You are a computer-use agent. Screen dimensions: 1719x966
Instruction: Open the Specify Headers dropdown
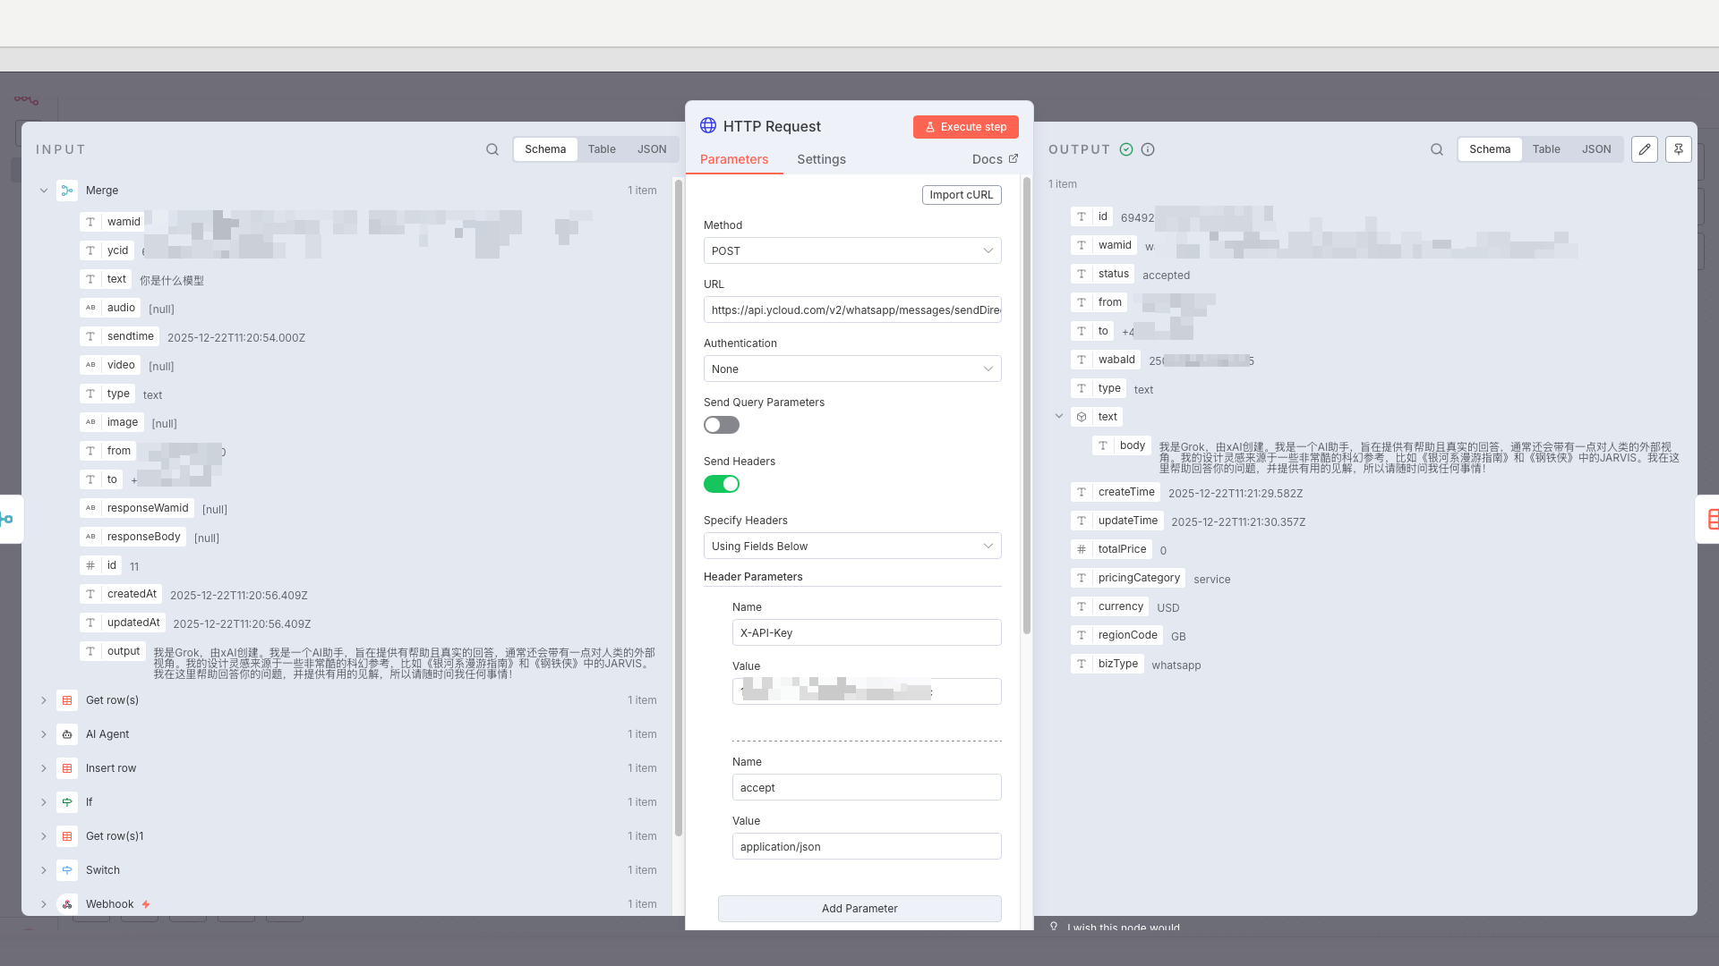click(852, 546)
